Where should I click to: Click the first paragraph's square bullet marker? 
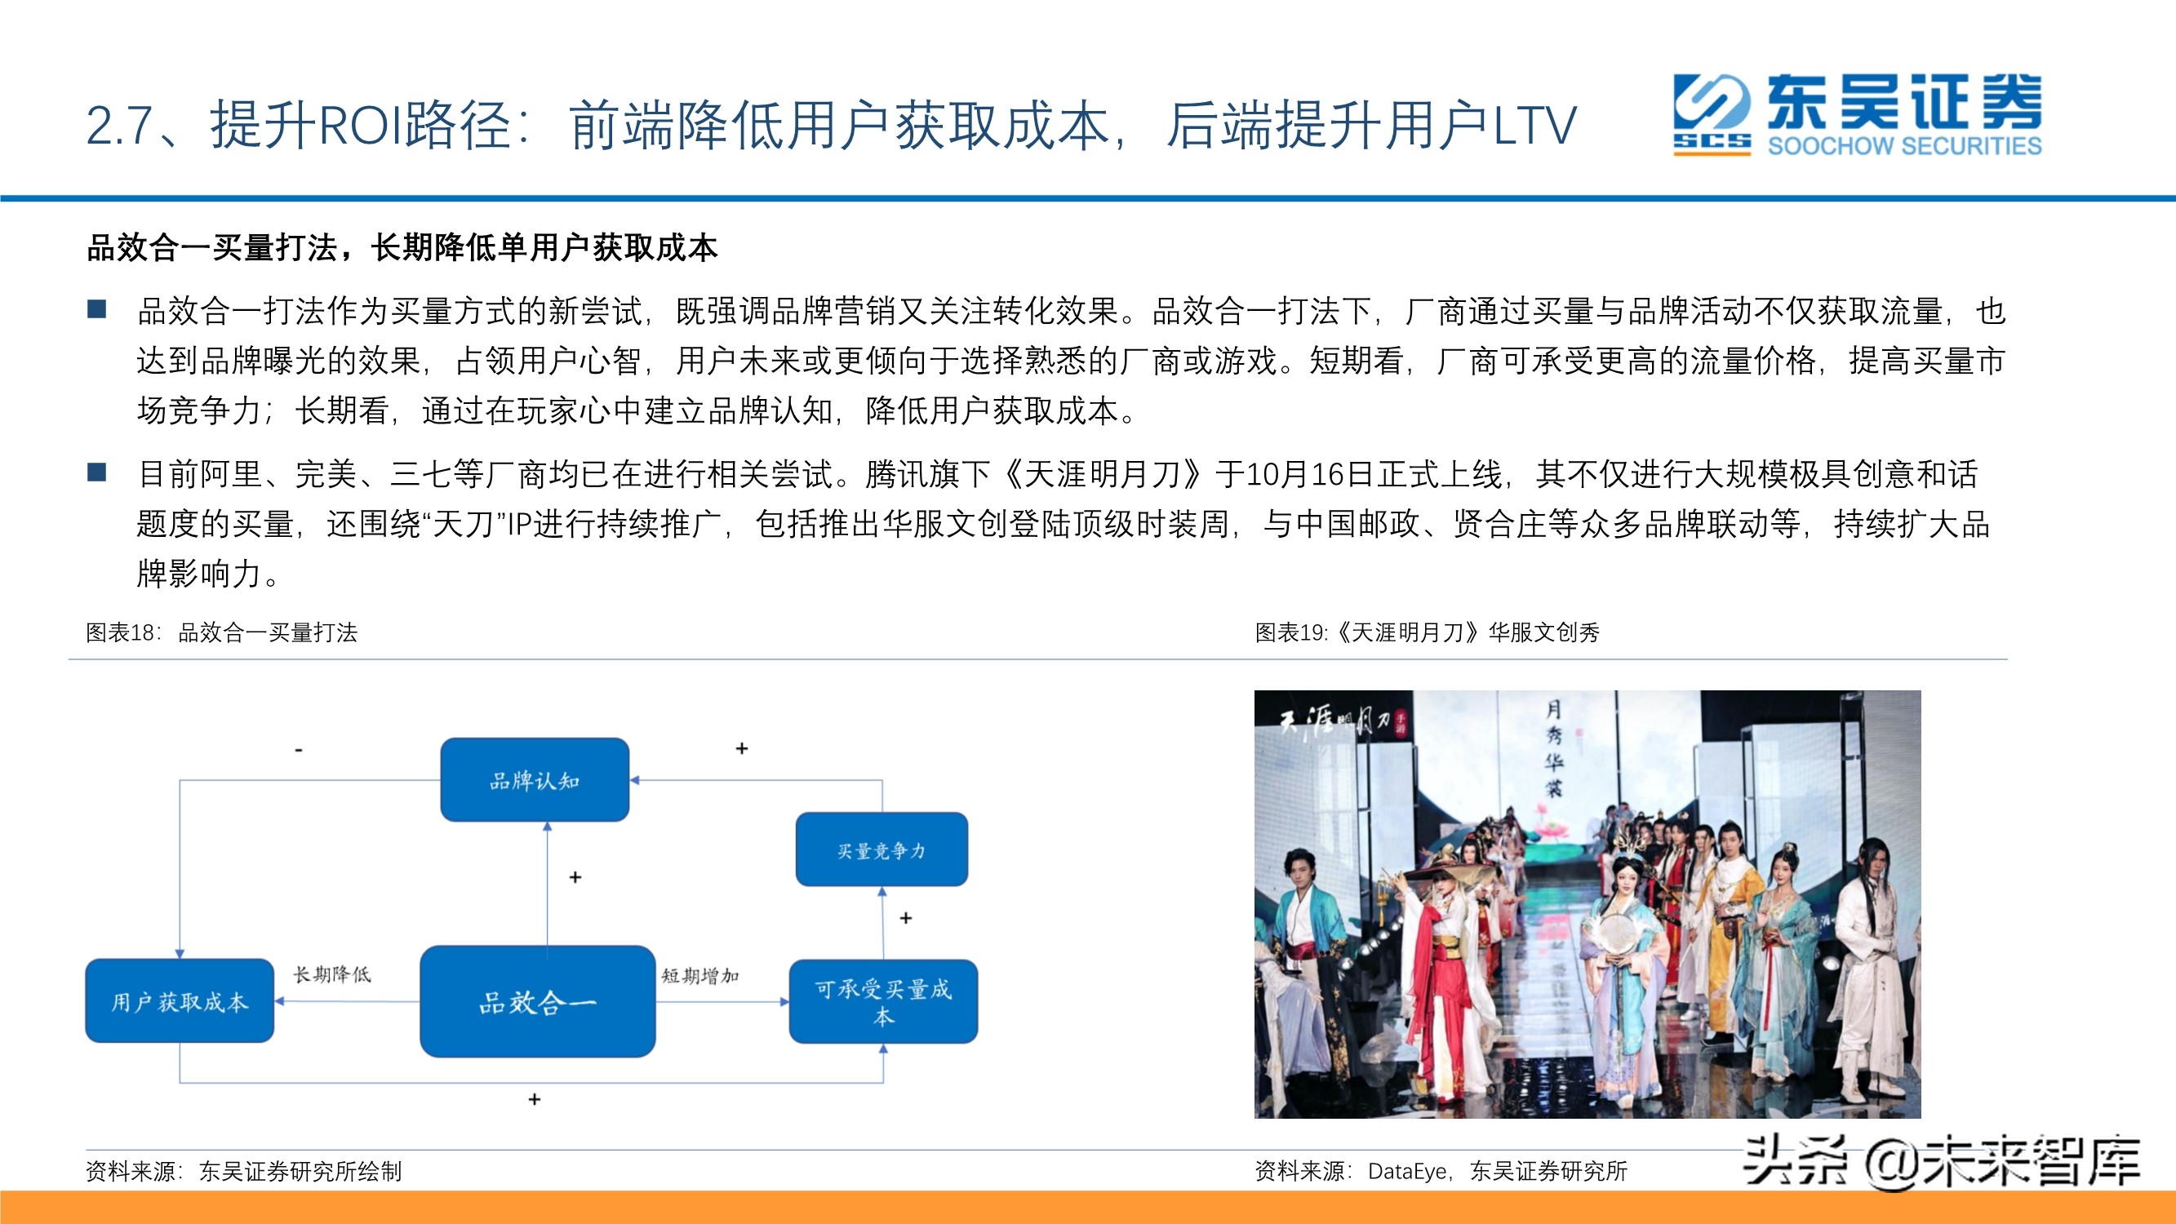pyautogui.click(x=97, y=309)
